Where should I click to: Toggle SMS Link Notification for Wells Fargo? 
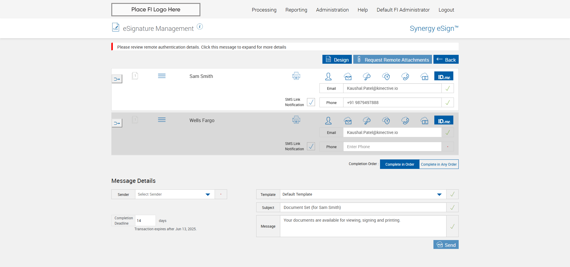point(311,146)
